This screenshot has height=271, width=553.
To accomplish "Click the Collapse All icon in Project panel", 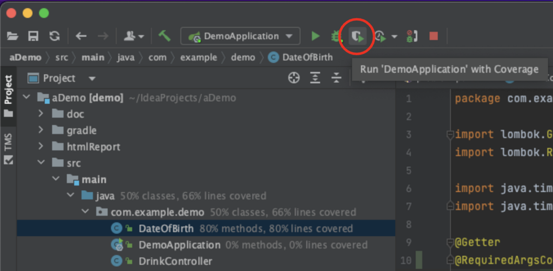I will coord(337,78).
